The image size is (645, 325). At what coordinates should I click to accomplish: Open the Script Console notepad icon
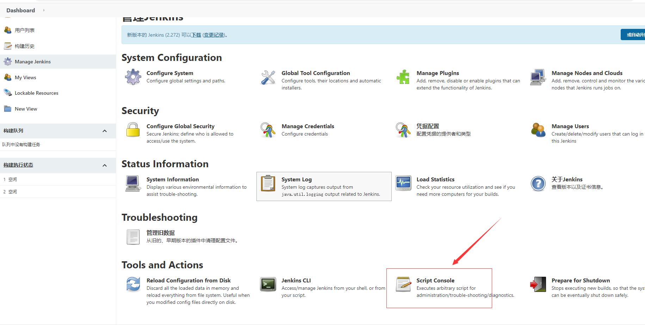point(403,284)
